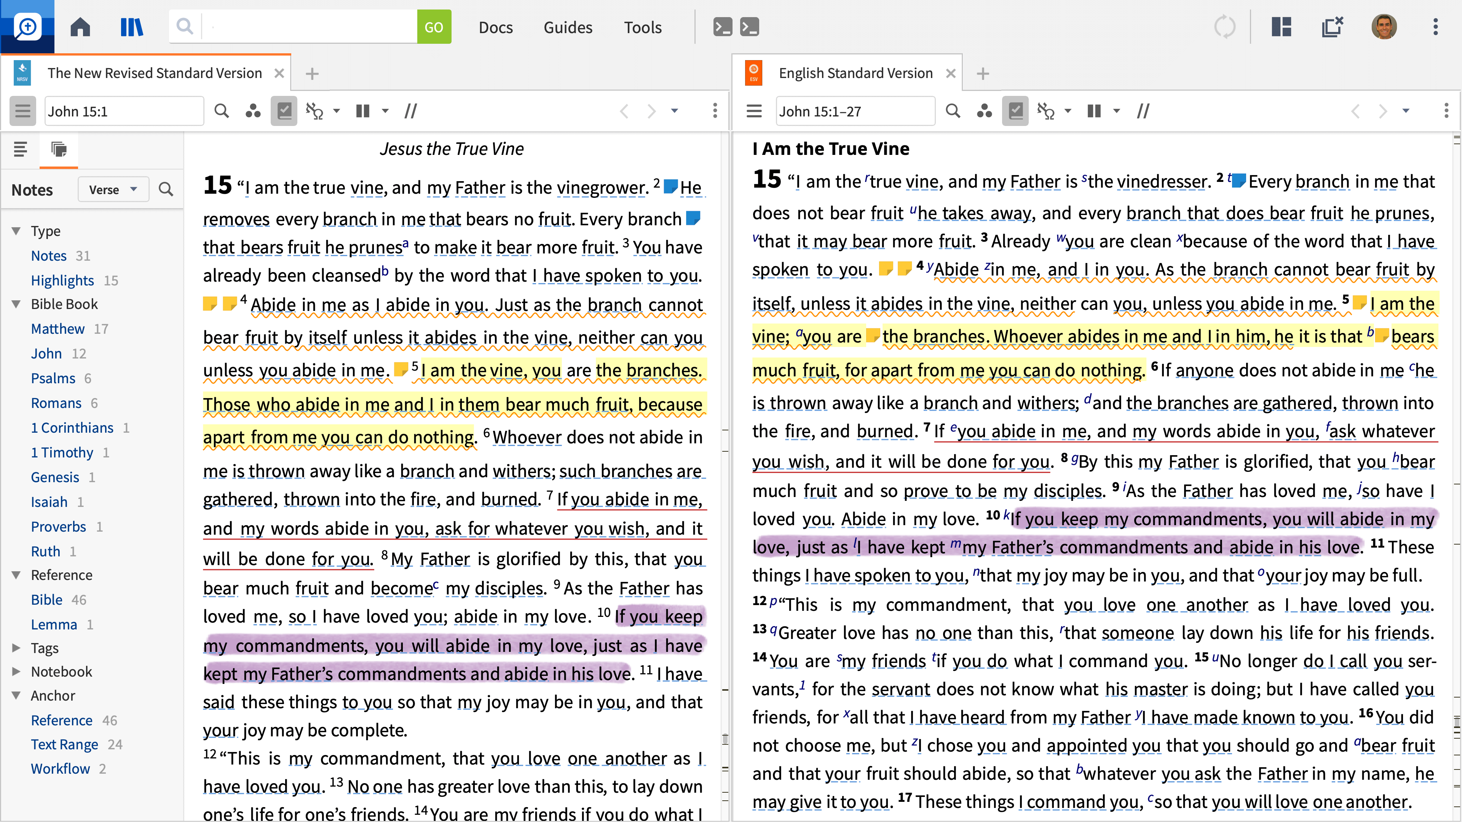
Task: Expand the Tags filter section
Action: (16, 648)
